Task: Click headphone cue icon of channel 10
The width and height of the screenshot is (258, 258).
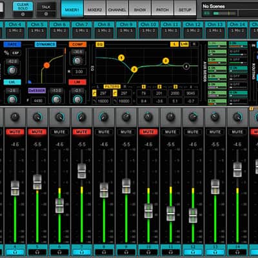Action: pyautogui.click(x=148, y=252)
